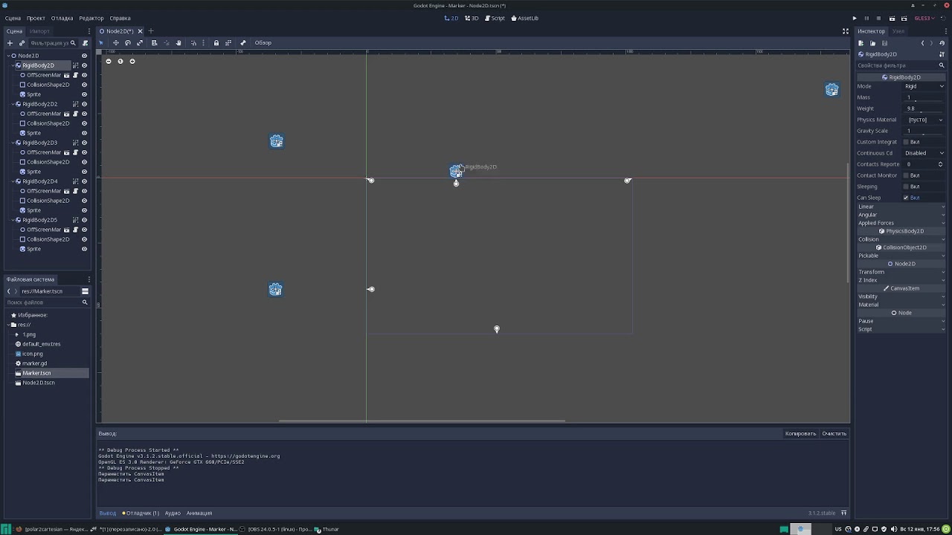Open the Отладчик (1) panel
This screenshot has height=535, width=952.
[x=141, y=513]
